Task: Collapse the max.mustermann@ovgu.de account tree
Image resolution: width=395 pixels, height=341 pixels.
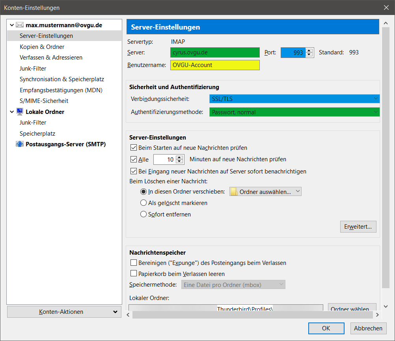Action: (12, 25)
